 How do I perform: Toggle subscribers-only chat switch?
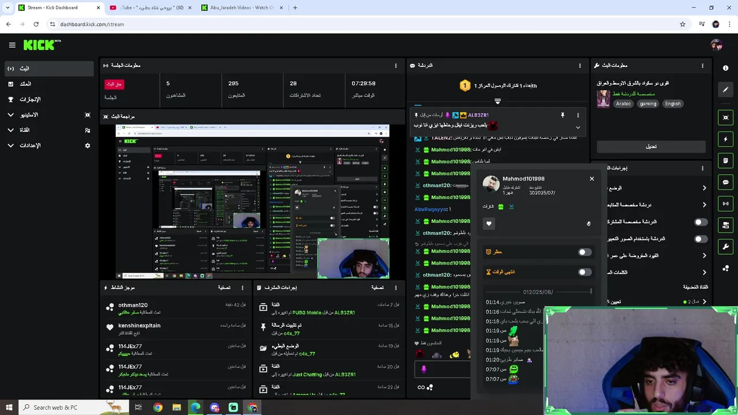(x=701, y=222)
